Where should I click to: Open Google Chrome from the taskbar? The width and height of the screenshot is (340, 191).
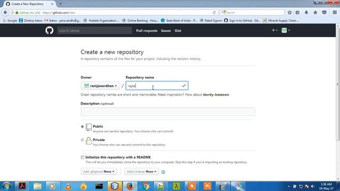146,186
